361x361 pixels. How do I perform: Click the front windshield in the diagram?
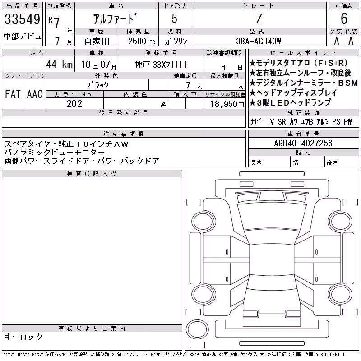tap(272, 237)
